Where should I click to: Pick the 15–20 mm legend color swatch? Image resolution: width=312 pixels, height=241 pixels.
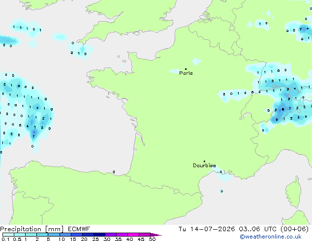(x=77, y=235)
